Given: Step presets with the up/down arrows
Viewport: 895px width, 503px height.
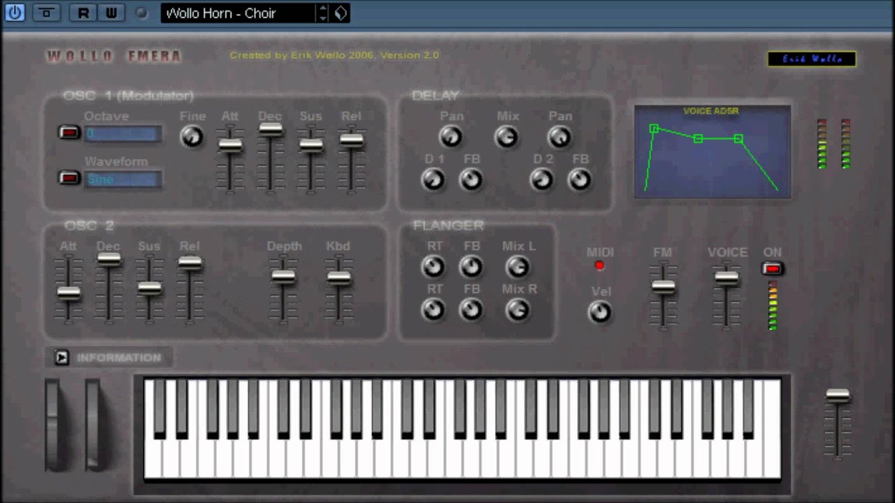Looking at the screenshot, I should (322, 13).
